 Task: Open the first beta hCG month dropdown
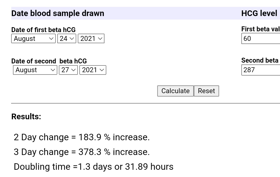[x=33, y=39]
